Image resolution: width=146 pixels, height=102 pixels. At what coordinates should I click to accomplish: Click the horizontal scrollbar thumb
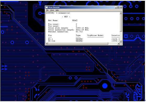pos(78,44)
